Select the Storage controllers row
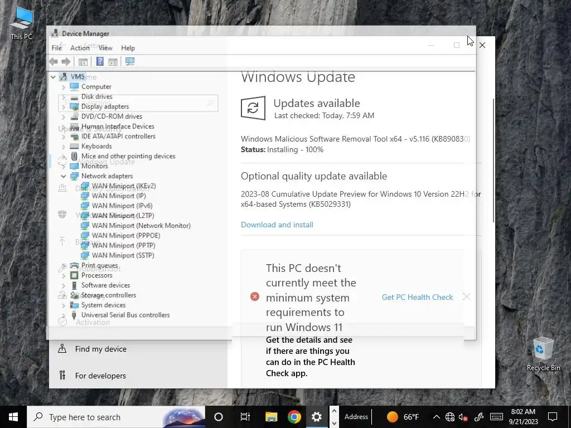 pos(109,295)
